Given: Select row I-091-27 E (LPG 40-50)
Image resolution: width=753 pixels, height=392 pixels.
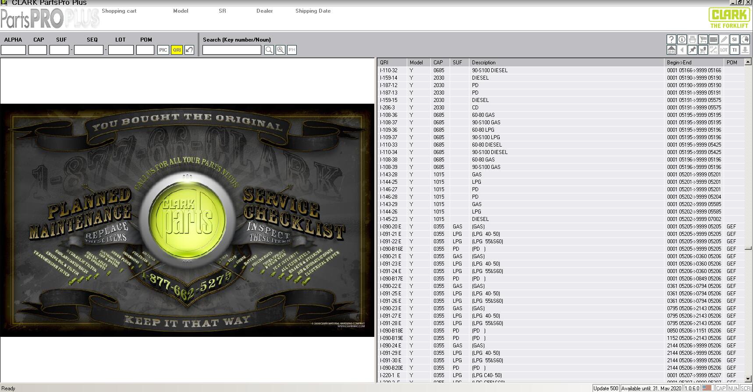Looking at the screenshot, I should click(561, 315).
